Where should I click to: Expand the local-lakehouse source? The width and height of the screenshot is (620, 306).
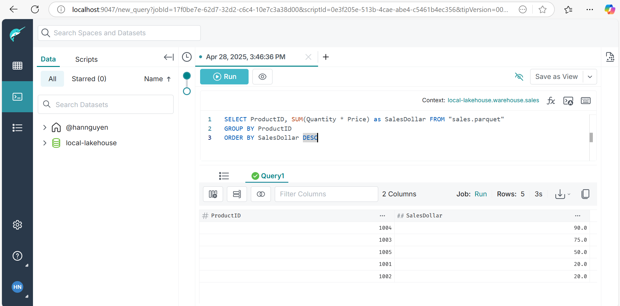pyautogui.click(x=45, y=143)
